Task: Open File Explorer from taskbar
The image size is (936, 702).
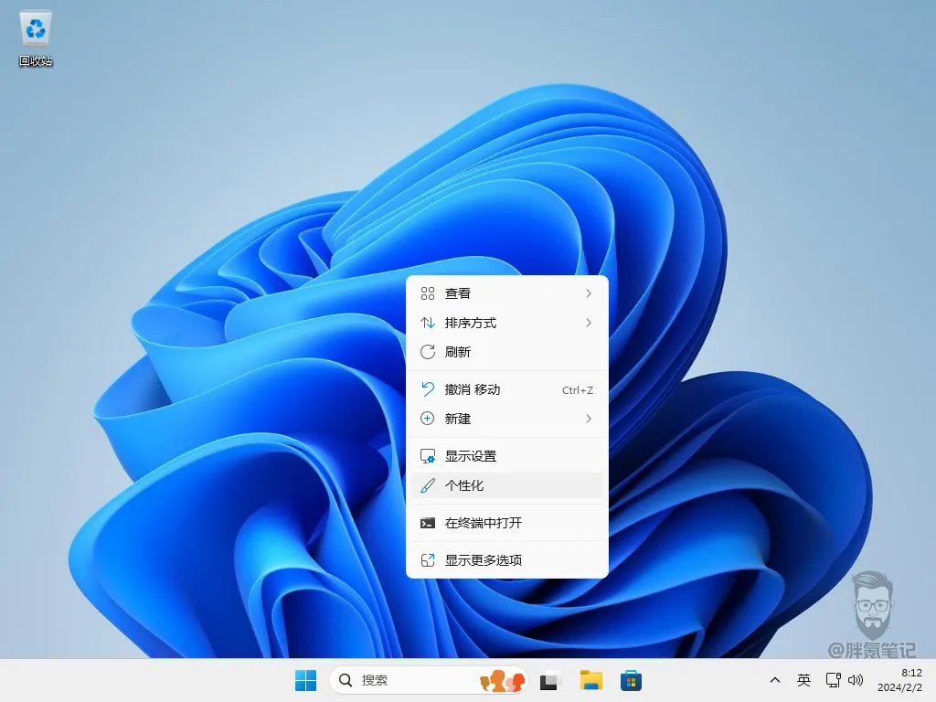Action: [x=591, y=680]
